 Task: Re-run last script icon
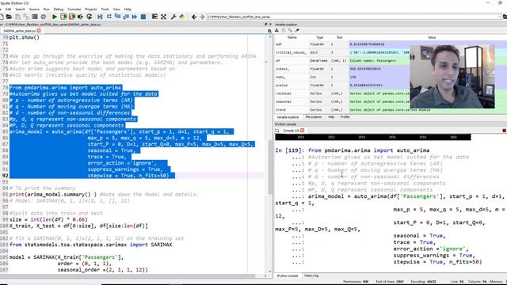[x=90, y=17]
